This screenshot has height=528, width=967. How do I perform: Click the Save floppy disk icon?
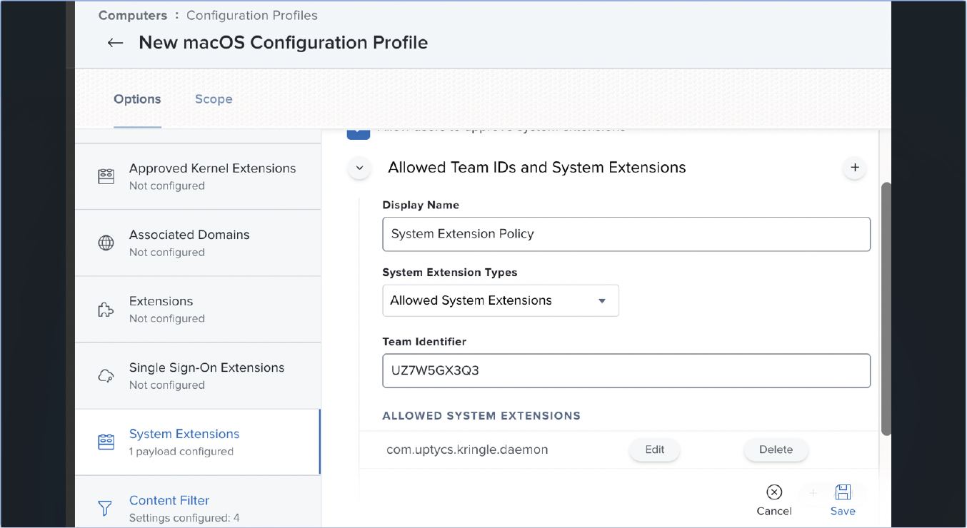click(x=843, y=492)
